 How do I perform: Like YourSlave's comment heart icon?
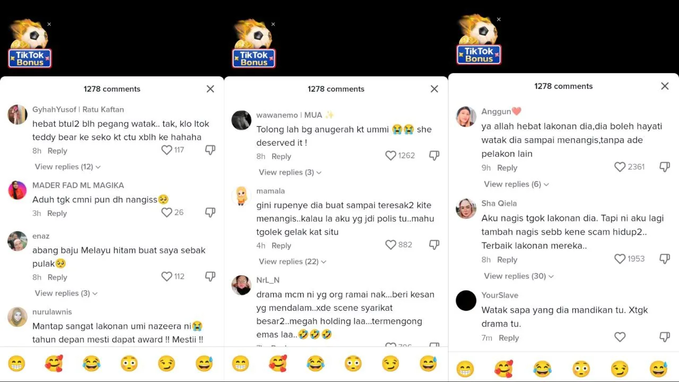620,337
